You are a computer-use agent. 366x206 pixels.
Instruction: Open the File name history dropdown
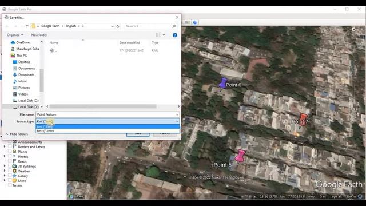click(x=177, y=114)
